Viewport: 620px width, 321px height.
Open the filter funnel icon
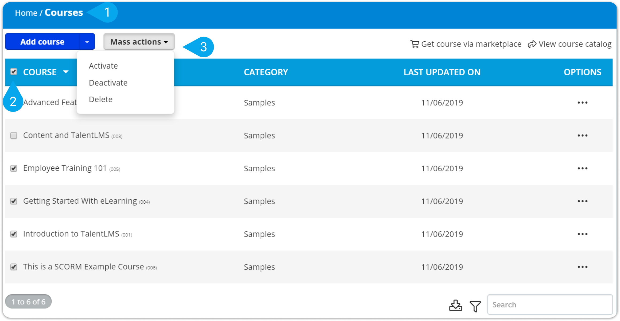point(475,306)
